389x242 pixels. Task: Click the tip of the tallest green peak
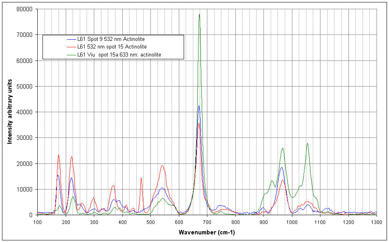pyautogui.click(x=199, y=14)
